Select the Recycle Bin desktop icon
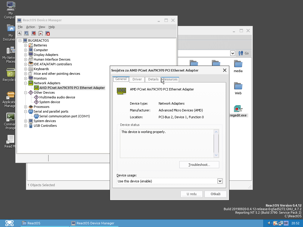The image size is (303, 227). (x=11, y=75)
